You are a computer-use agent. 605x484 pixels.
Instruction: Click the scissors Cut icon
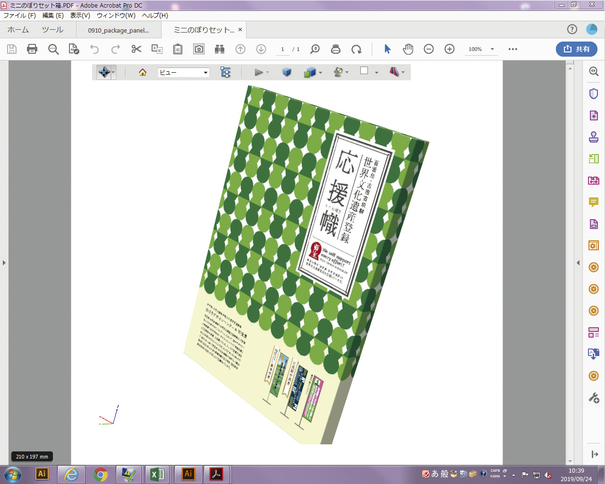136,49
